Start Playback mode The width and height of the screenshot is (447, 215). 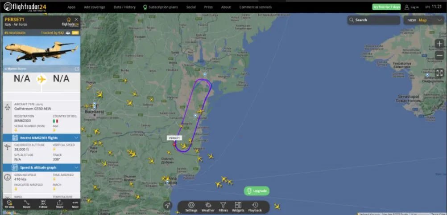pyautogui.click(x=255, y=207)
